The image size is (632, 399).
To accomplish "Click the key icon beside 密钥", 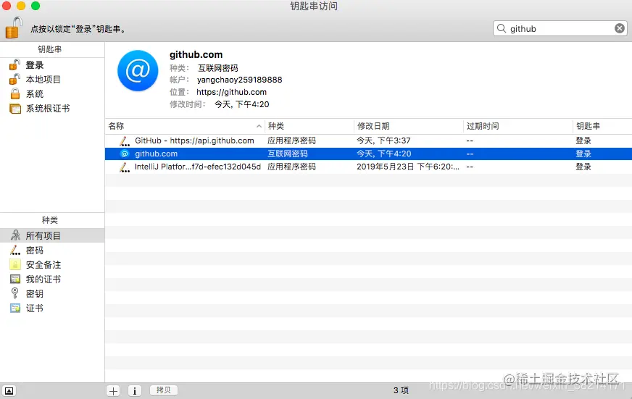I will coord(15,293).
